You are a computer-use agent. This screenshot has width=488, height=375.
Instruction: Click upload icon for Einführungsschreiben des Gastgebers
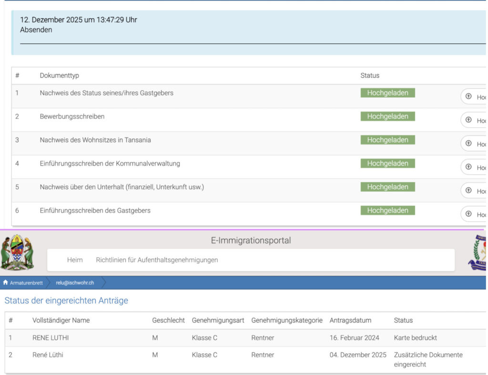(468, 214)
